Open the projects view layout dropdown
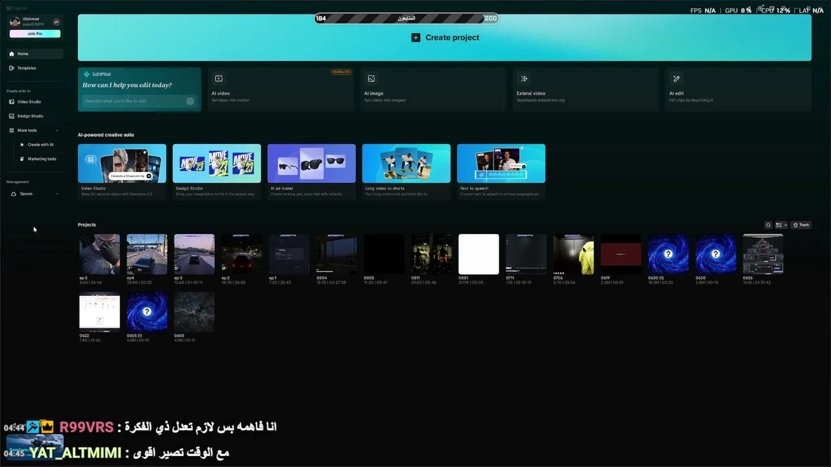Screen dimensions: 831x467 pyautogui.click(x=781, y=225)
